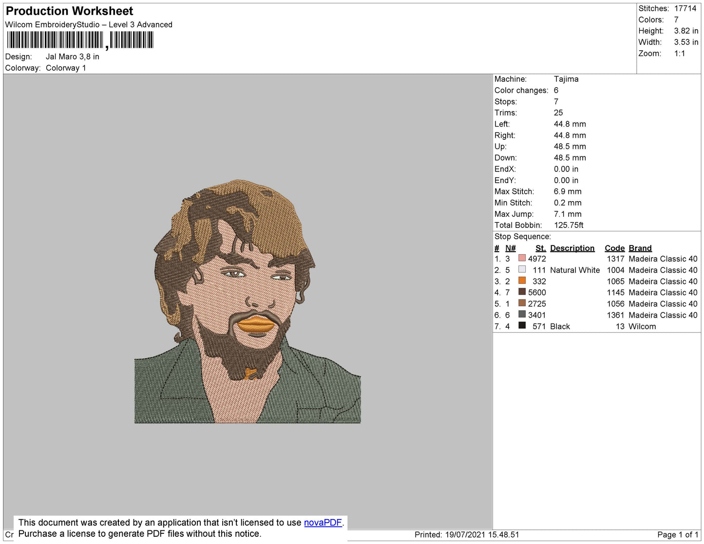The width and height of the screenshot is (704, 544).
Task: Click the Natural White 111 swatch
Action: [x=522, y=269]
